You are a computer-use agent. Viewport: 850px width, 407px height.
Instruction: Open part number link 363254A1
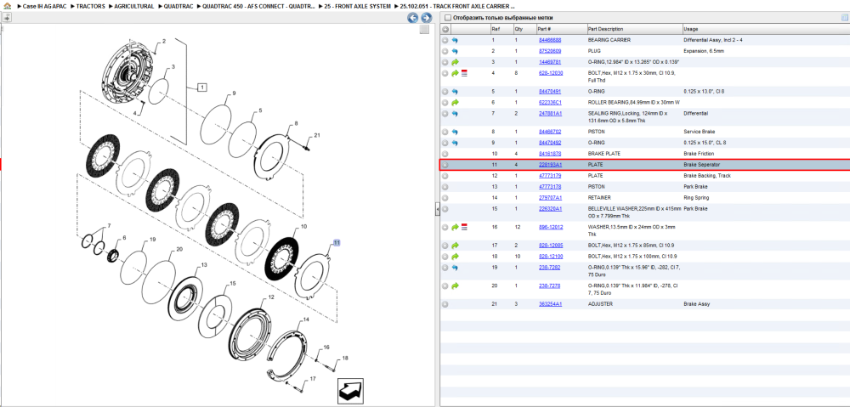click(550, 304)
